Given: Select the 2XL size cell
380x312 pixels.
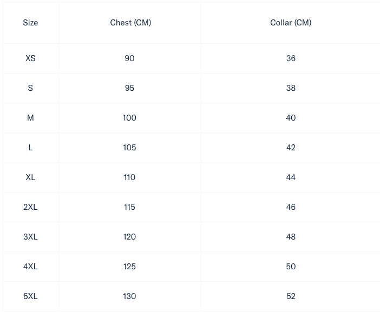Looking at the screenshot, I should (x=30, y=207).
